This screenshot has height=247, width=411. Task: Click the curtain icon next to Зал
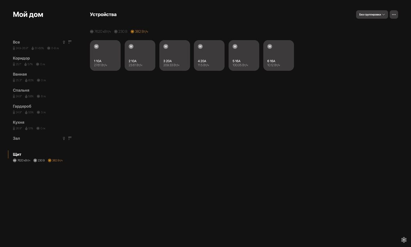pyautogui.click(x=70, y=138)
